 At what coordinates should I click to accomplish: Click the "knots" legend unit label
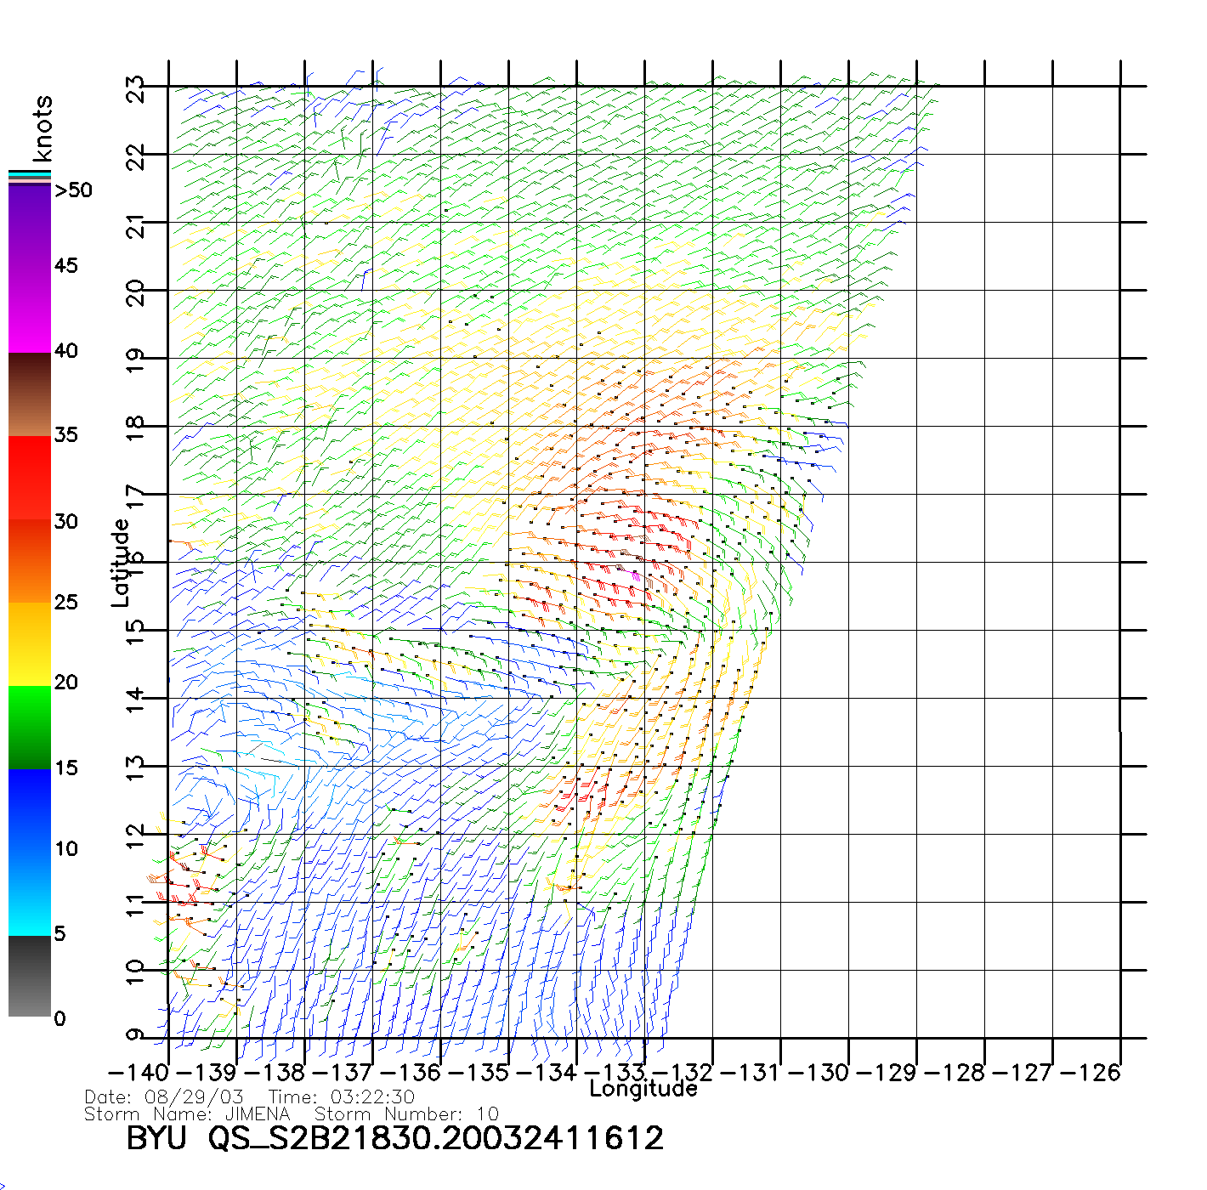[42, 128]
